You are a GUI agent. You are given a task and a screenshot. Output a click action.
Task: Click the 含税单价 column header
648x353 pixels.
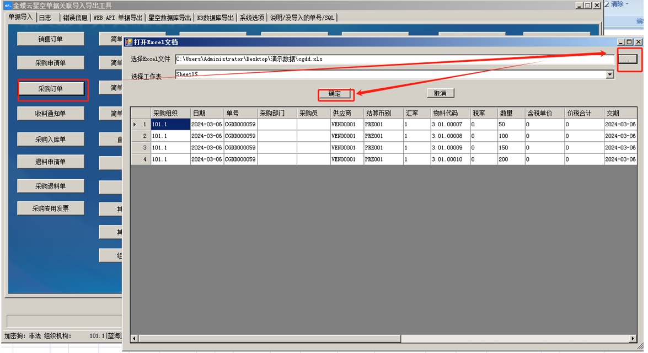point(545,113)
